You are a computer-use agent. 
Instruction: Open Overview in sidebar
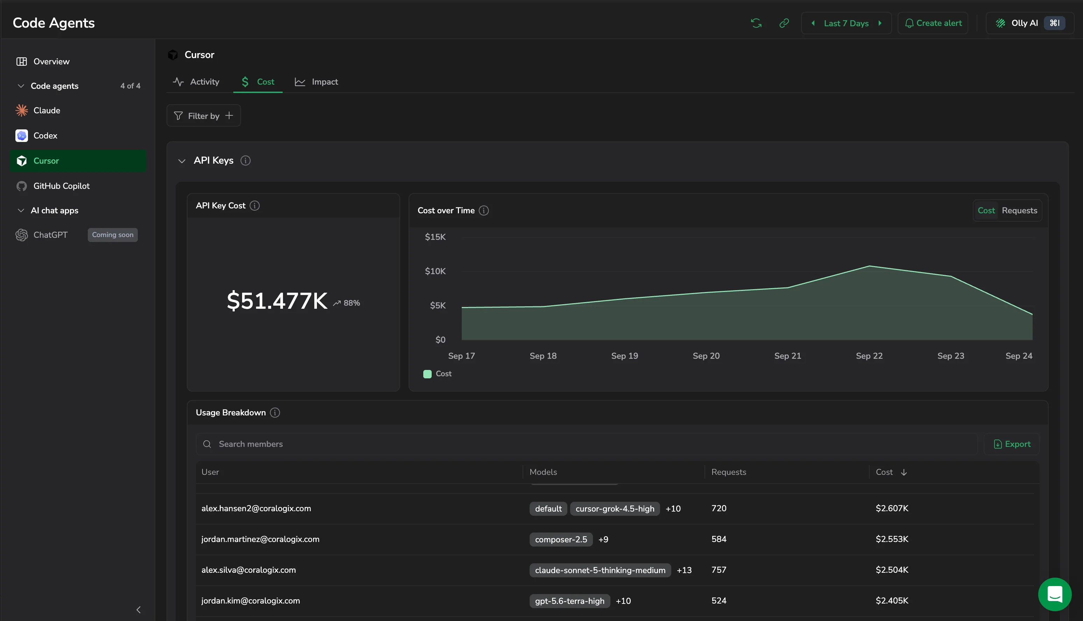tap(78, 62)
